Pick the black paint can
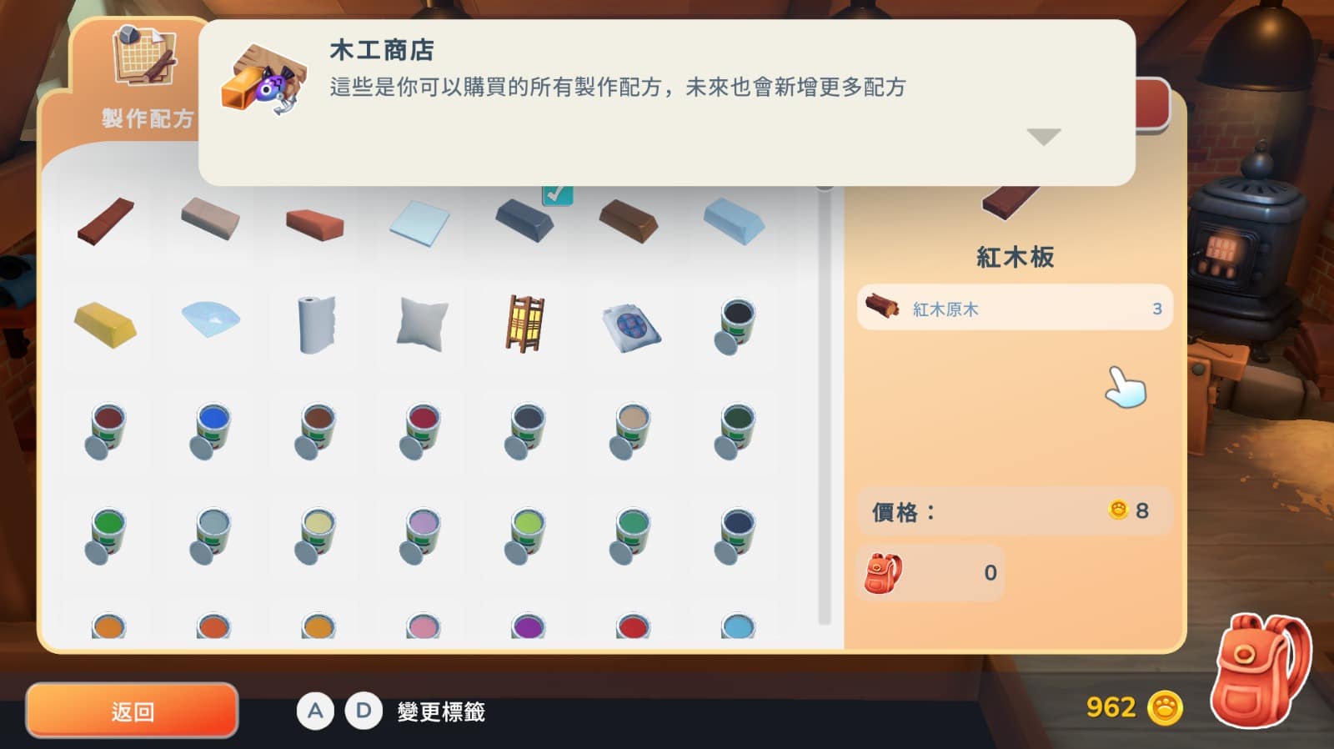This screenshot has width=1334, height=749. click(x=735, y=326)
